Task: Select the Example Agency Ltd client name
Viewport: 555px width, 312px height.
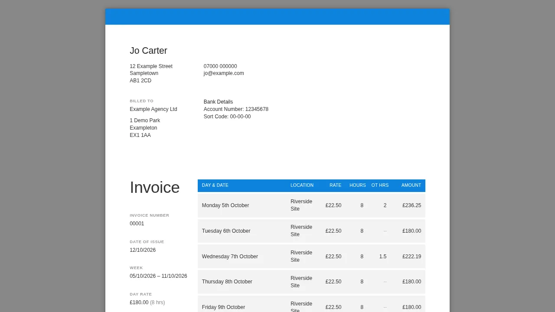Action: 153,109
